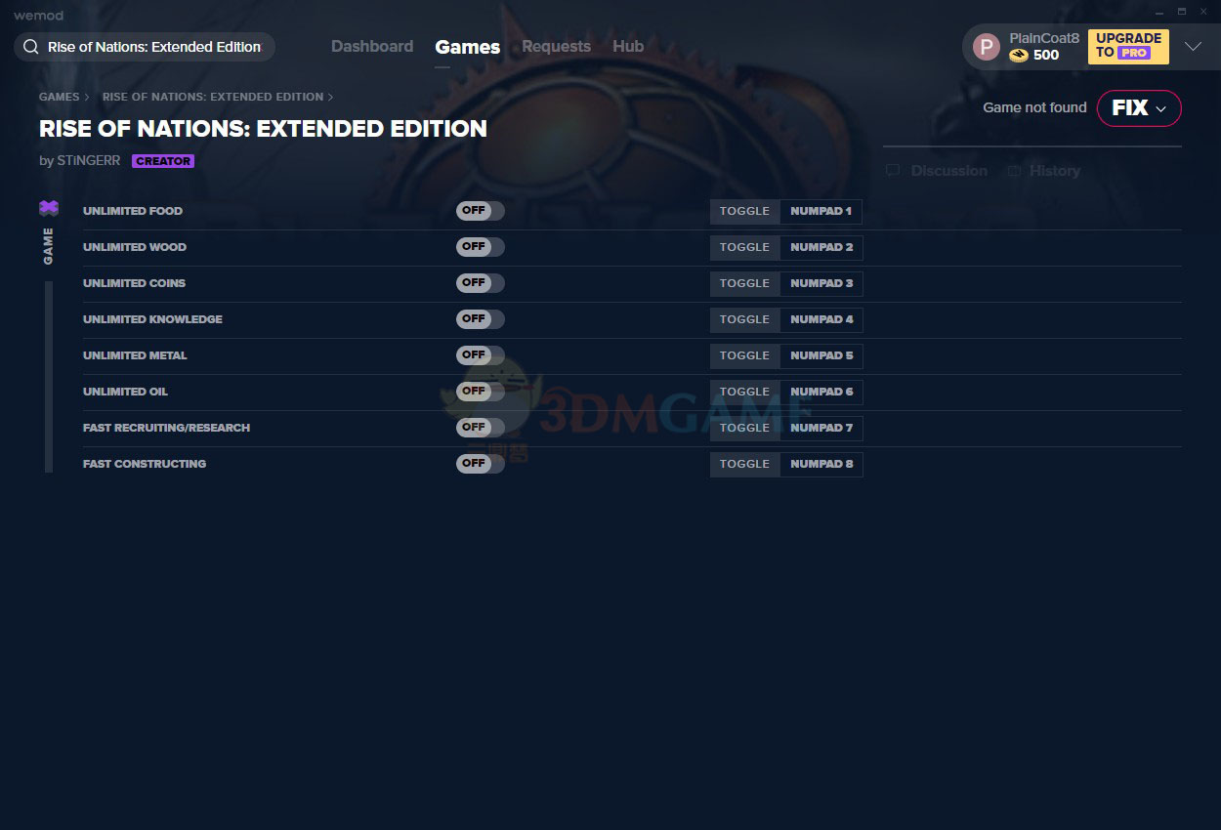Open the account dropdown chevron
Image resolution: width=1221 pixels, height=830 pixels.
tap(1193, 47)
